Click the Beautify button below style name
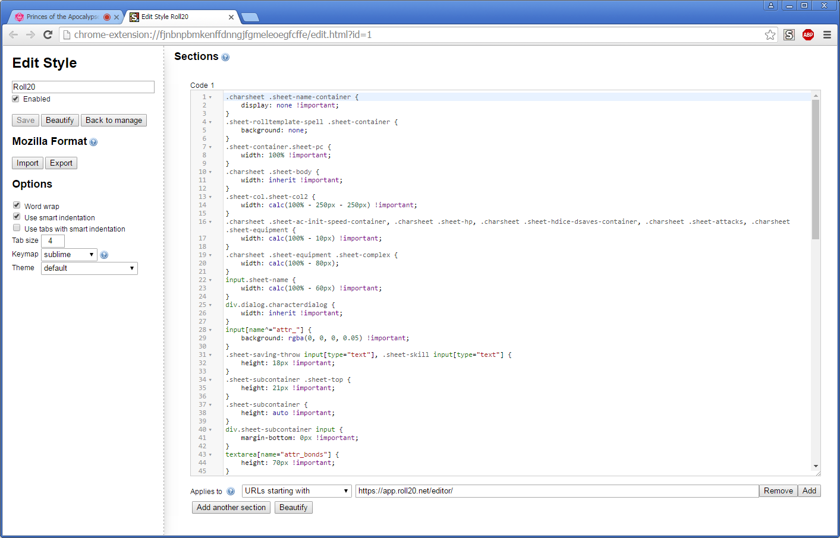840x538 pixels. coord(60,120)
